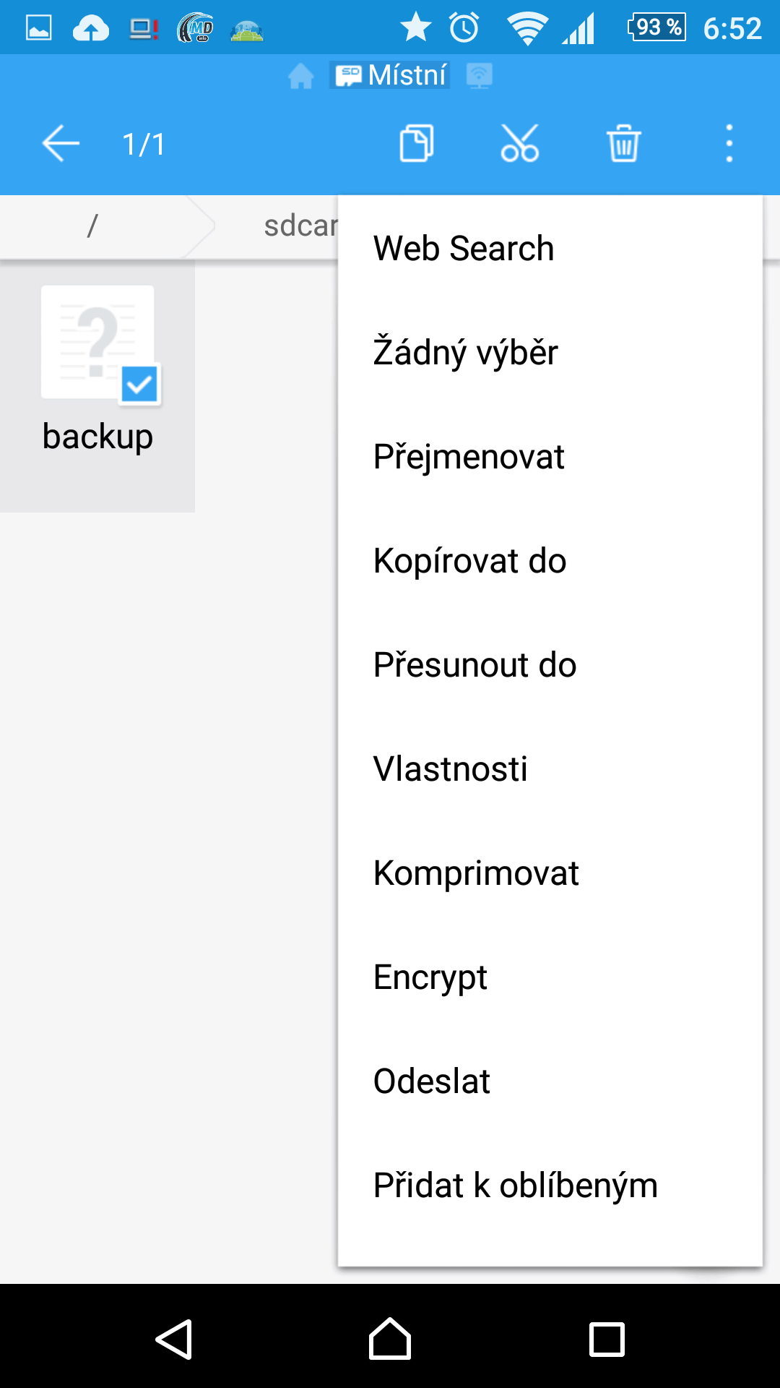The image size is (780, 1388).
Task: Go to root slash breadcrumb
Action: click(x=92, y=226)
